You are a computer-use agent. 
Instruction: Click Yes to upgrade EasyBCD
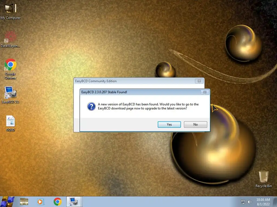tap(169, 125)
